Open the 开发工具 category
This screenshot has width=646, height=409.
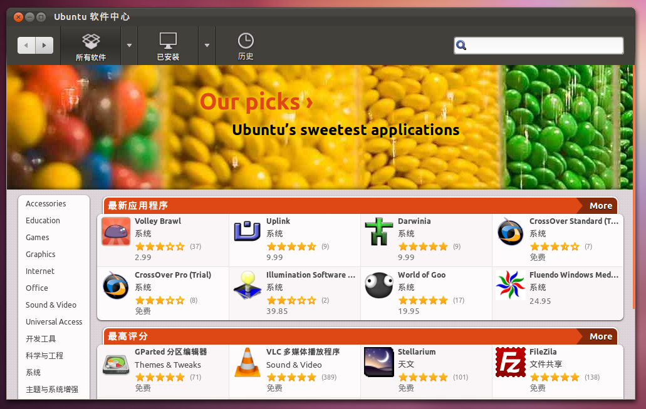pyautogui.click(x=41, y=339)
